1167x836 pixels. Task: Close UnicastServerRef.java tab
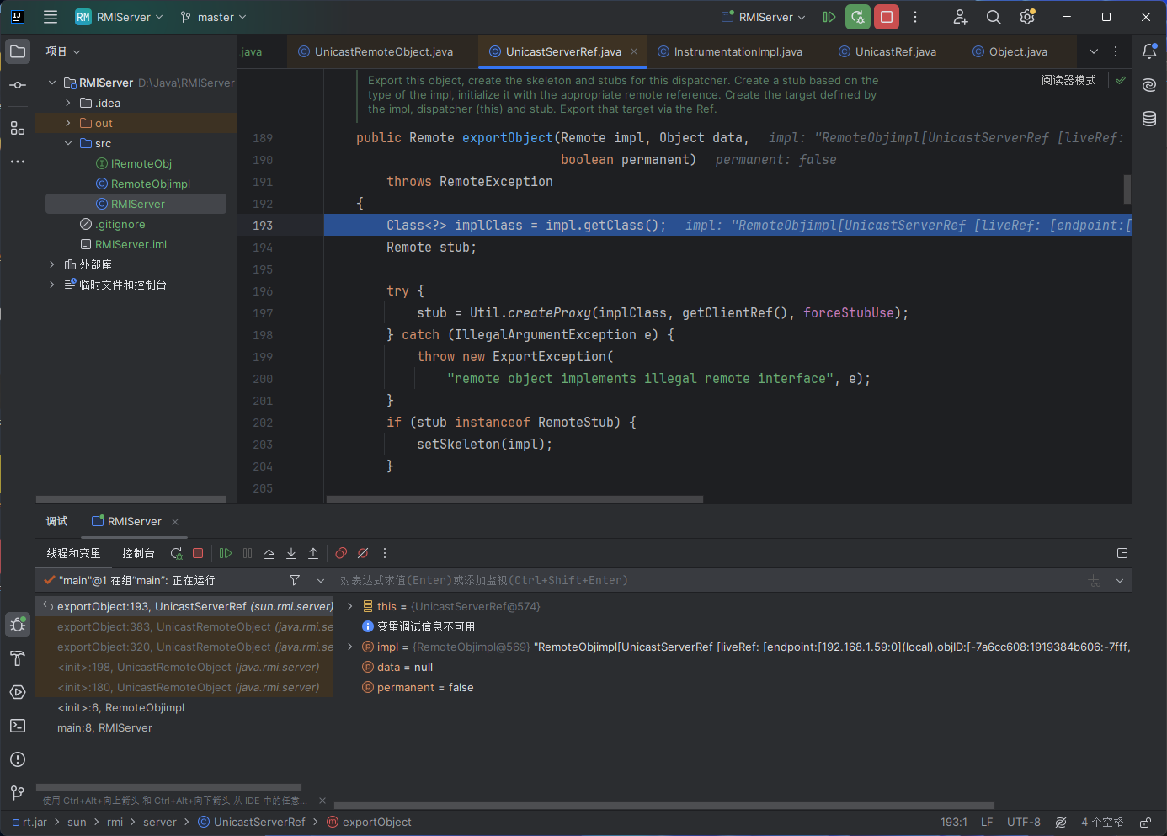click(x=634, y=51)
